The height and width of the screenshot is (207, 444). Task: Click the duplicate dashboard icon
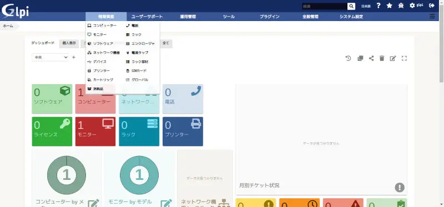[x=360, y=59]
